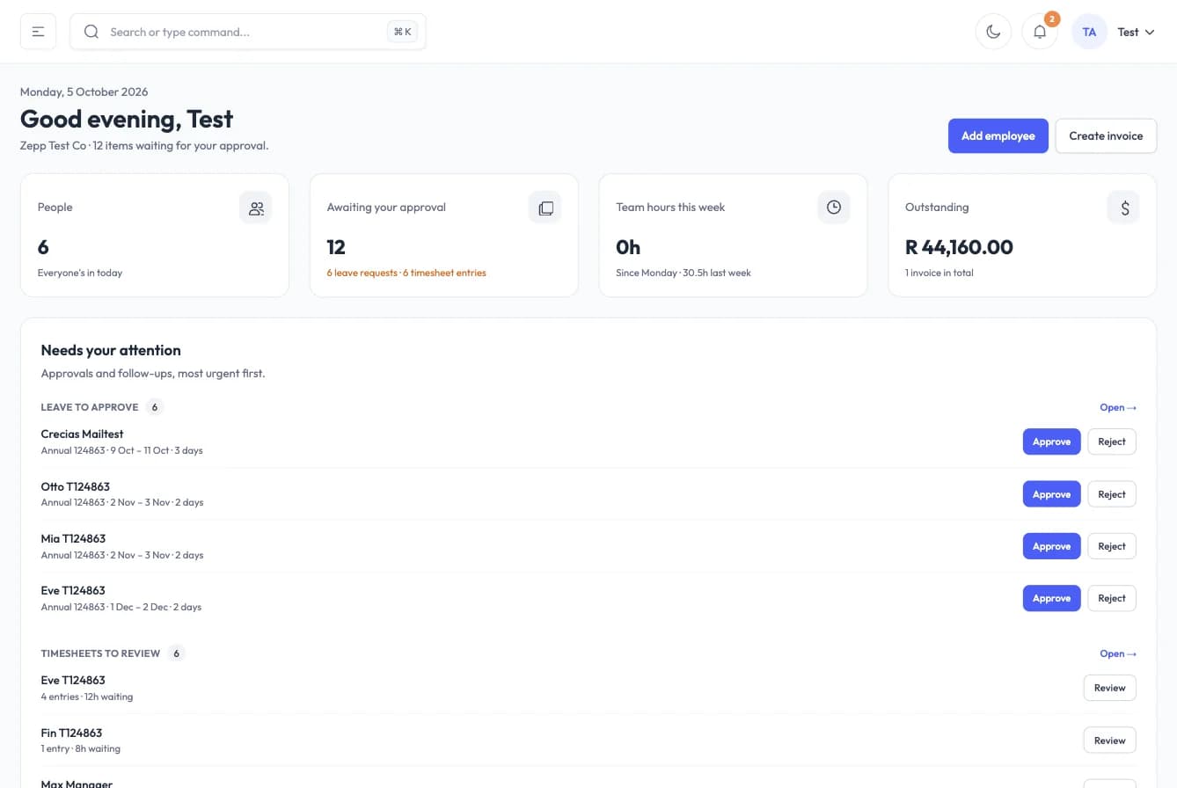Approve Eve T124863 leave request
1177x788 pixels.
coord(1051,598)
